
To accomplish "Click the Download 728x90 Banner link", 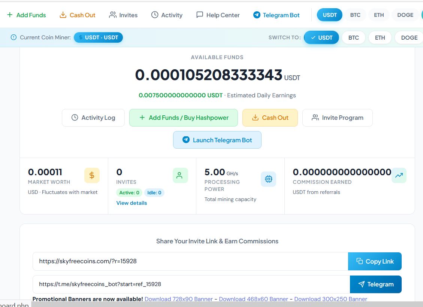I will pyautogui.click(x=178, y=299).
